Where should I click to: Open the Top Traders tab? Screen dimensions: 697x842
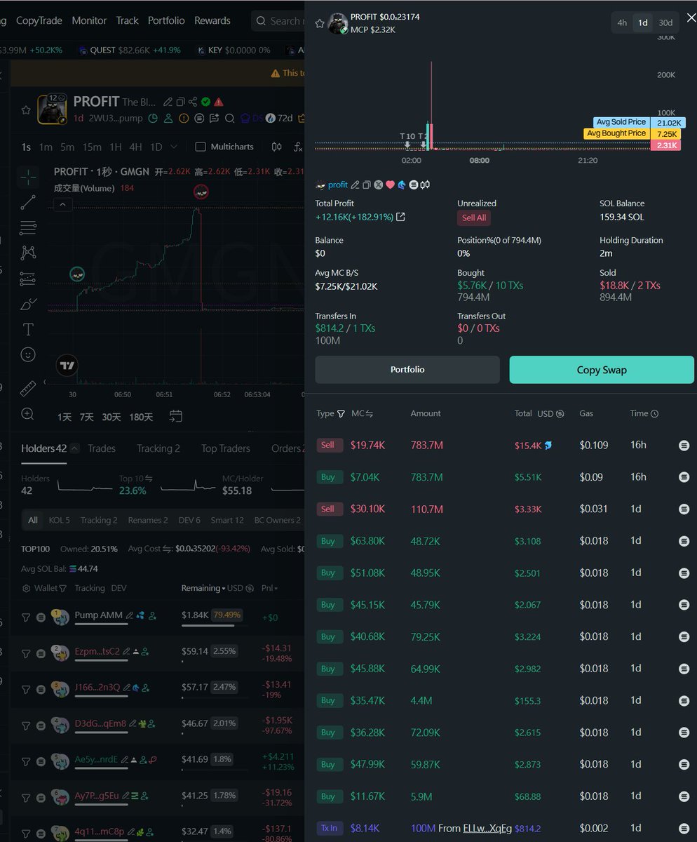coord(226,448)
